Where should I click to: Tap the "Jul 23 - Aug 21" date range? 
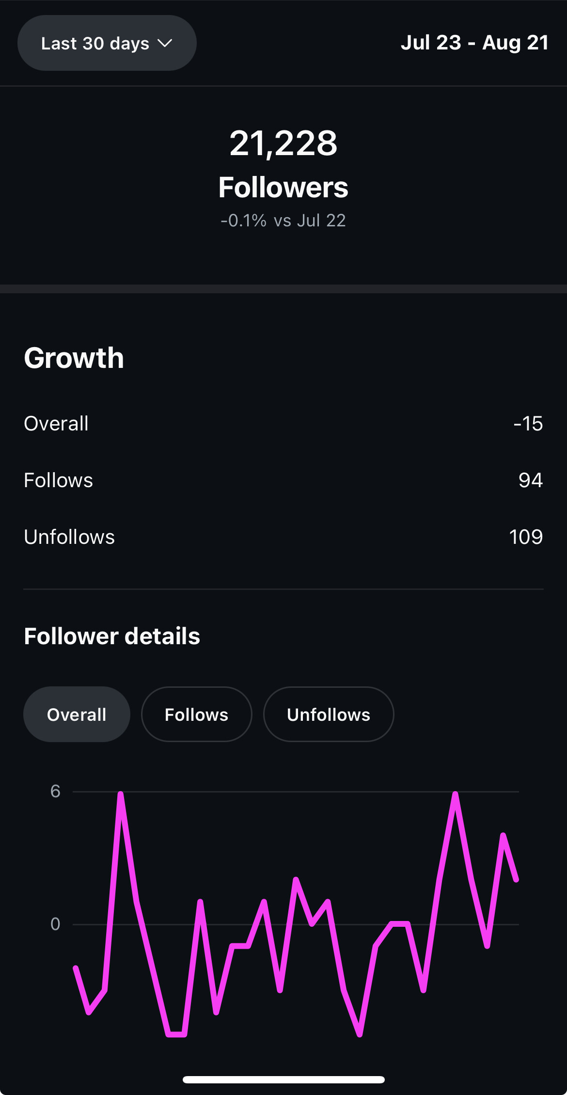coord(474,43)
